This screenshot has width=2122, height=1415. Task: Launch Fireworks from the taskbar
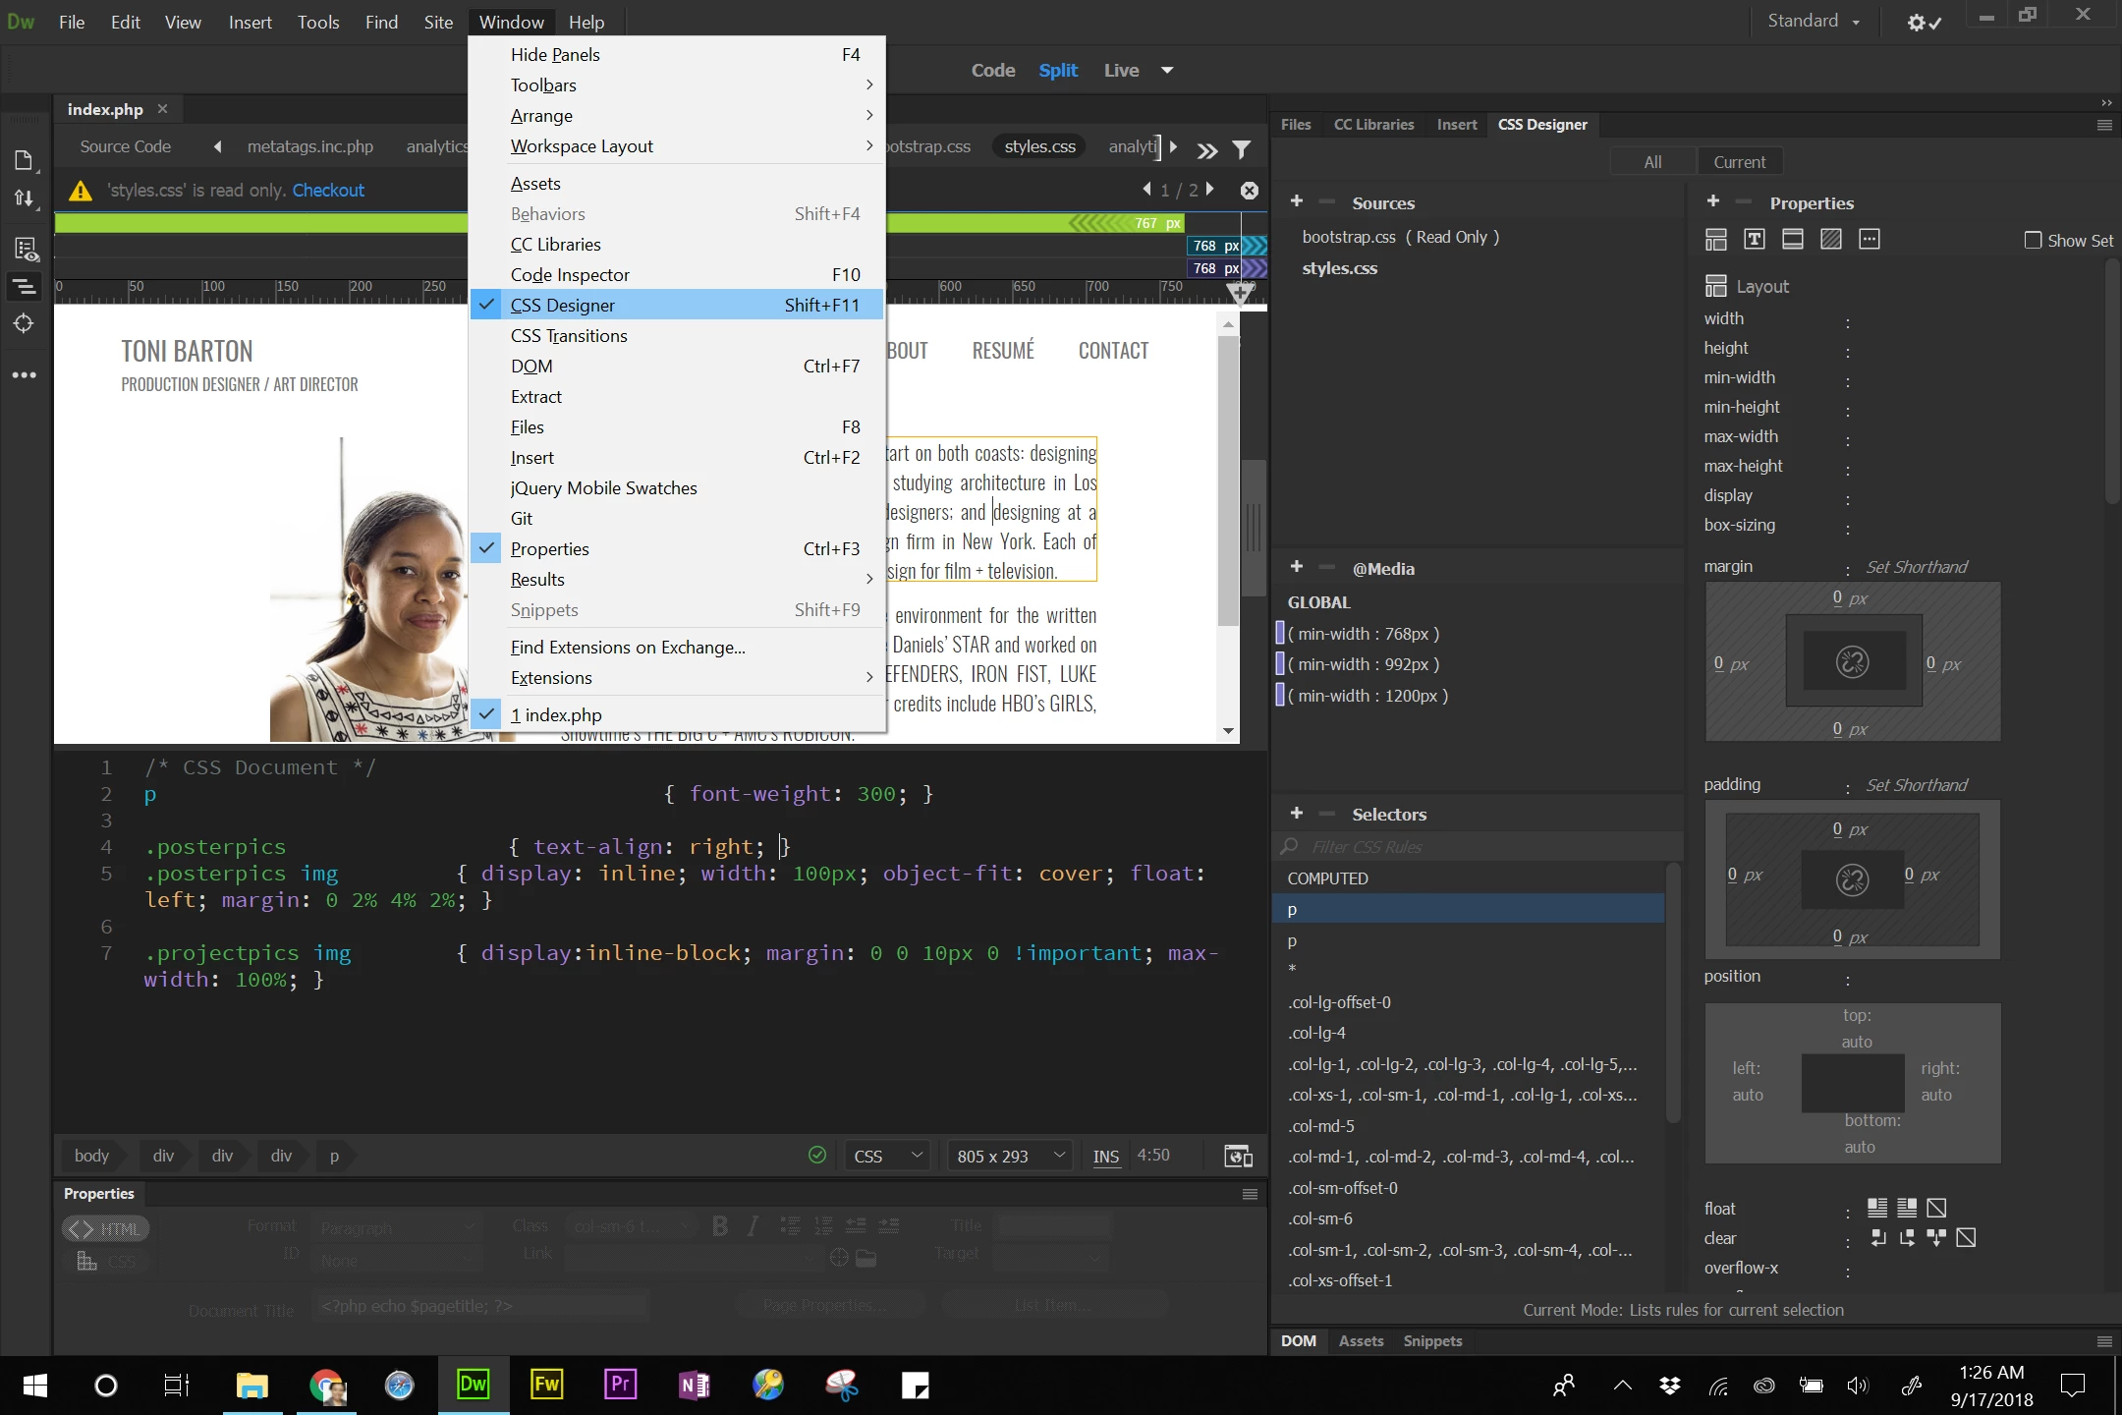[x=546, y=1385]
